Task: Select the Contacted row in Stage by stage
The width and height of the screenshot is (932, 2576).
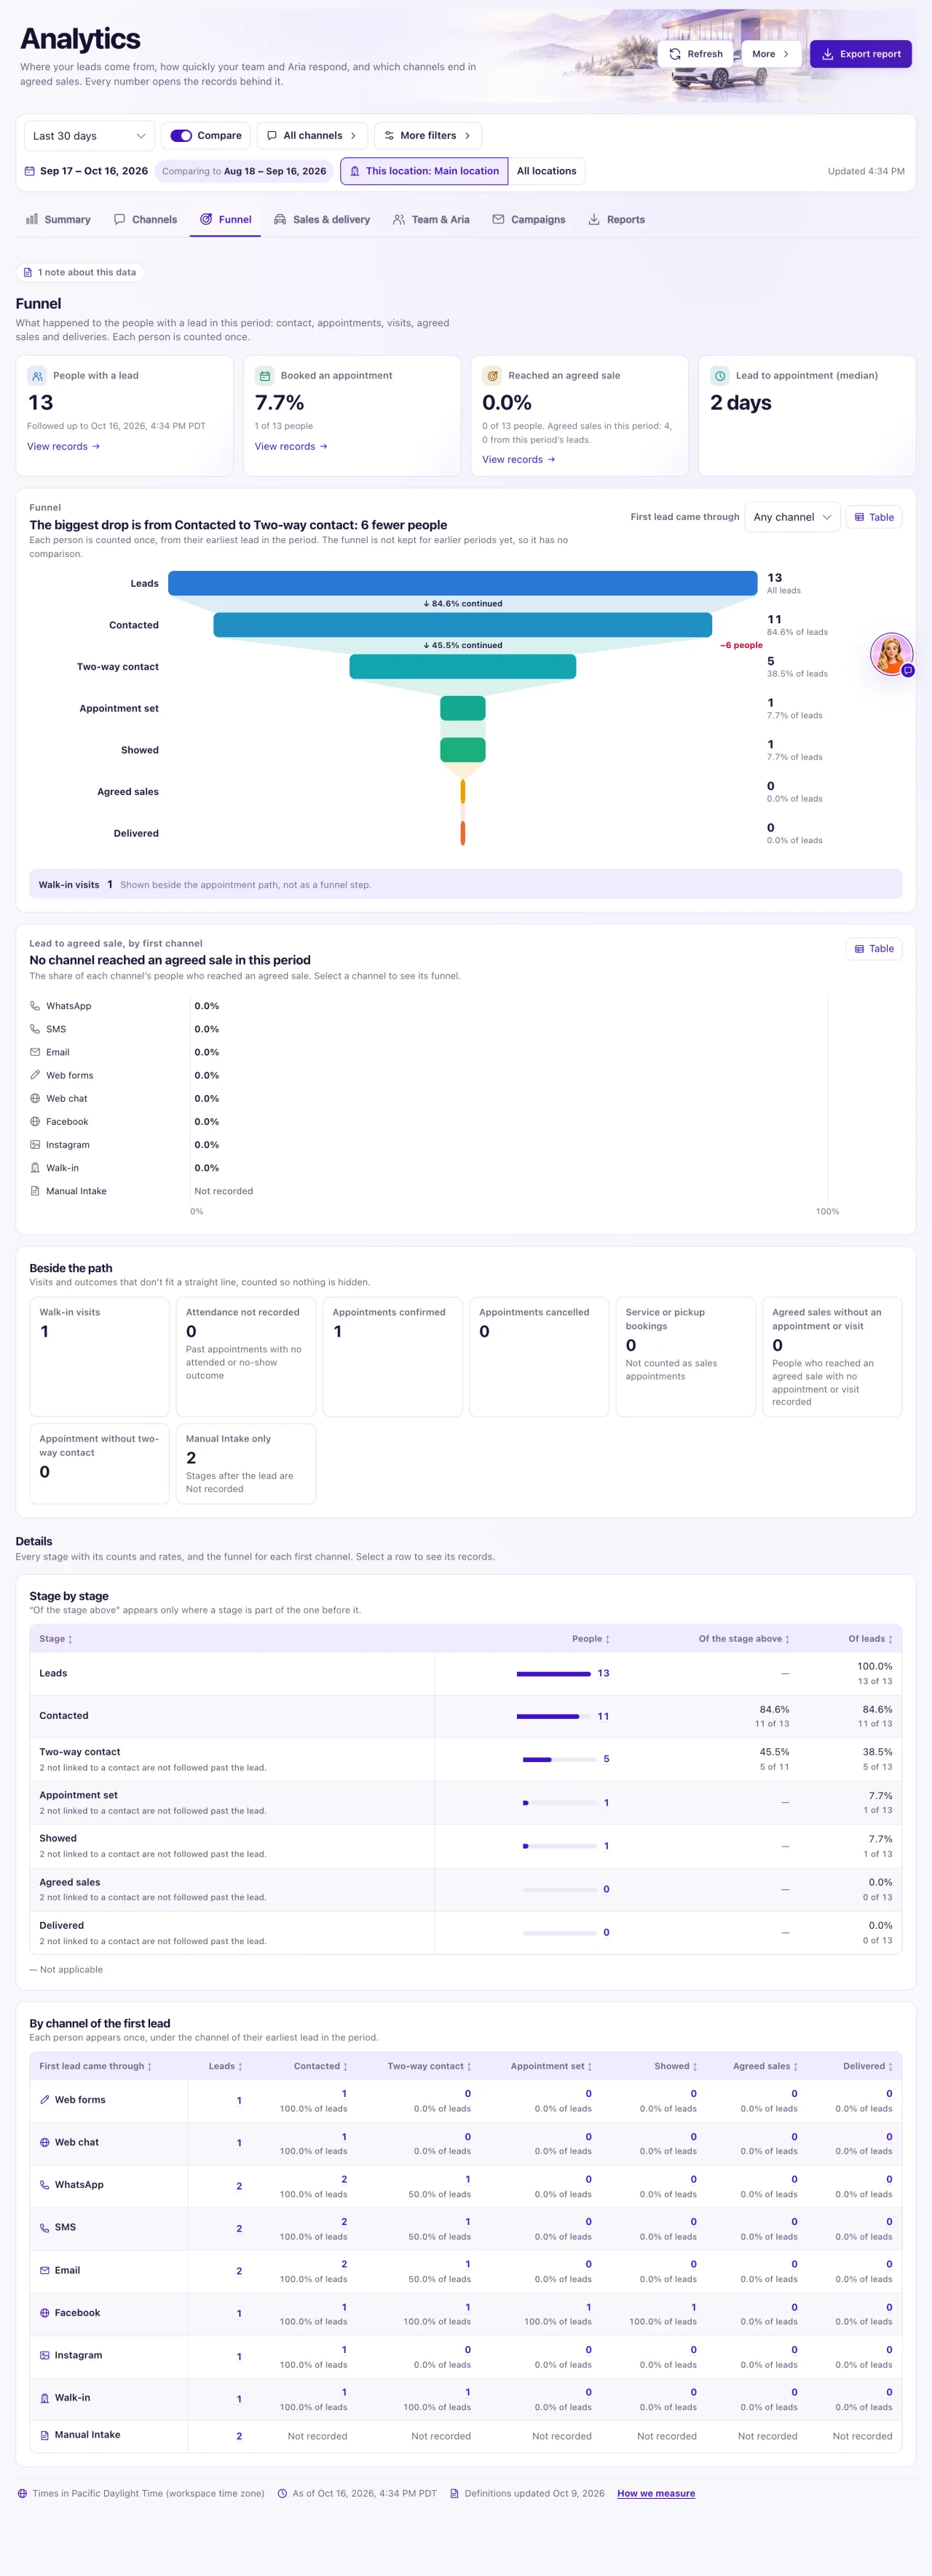Action: coord(466,1716)
